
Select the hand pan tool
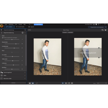(106, 30)
